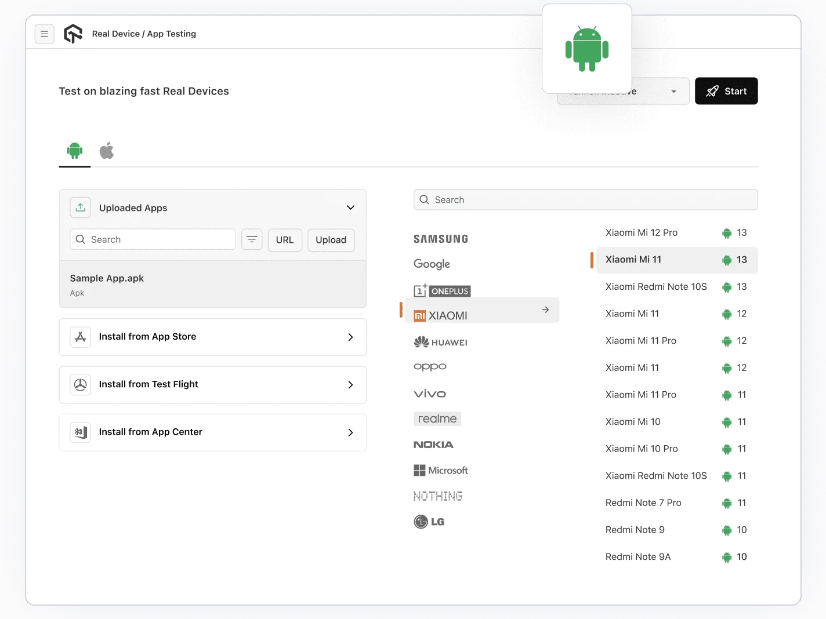Click the rocket icon on Start button
The image size is (826, 619).
pos(712,91)
